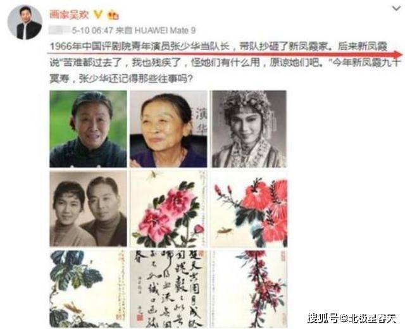Open the pink peony painting thumbnail

[168, 209]
